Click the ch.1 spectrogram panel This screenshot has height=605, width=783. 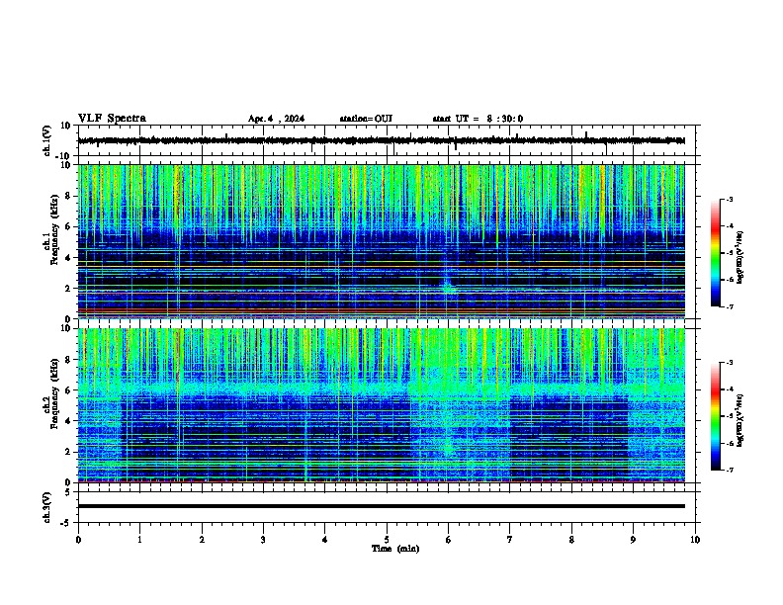point(381,241)
